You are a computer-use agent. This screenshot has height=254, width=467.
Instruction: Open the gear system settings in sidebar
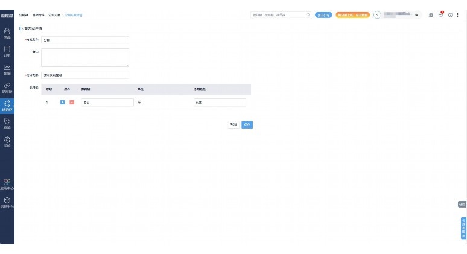(x=7, y=142)
